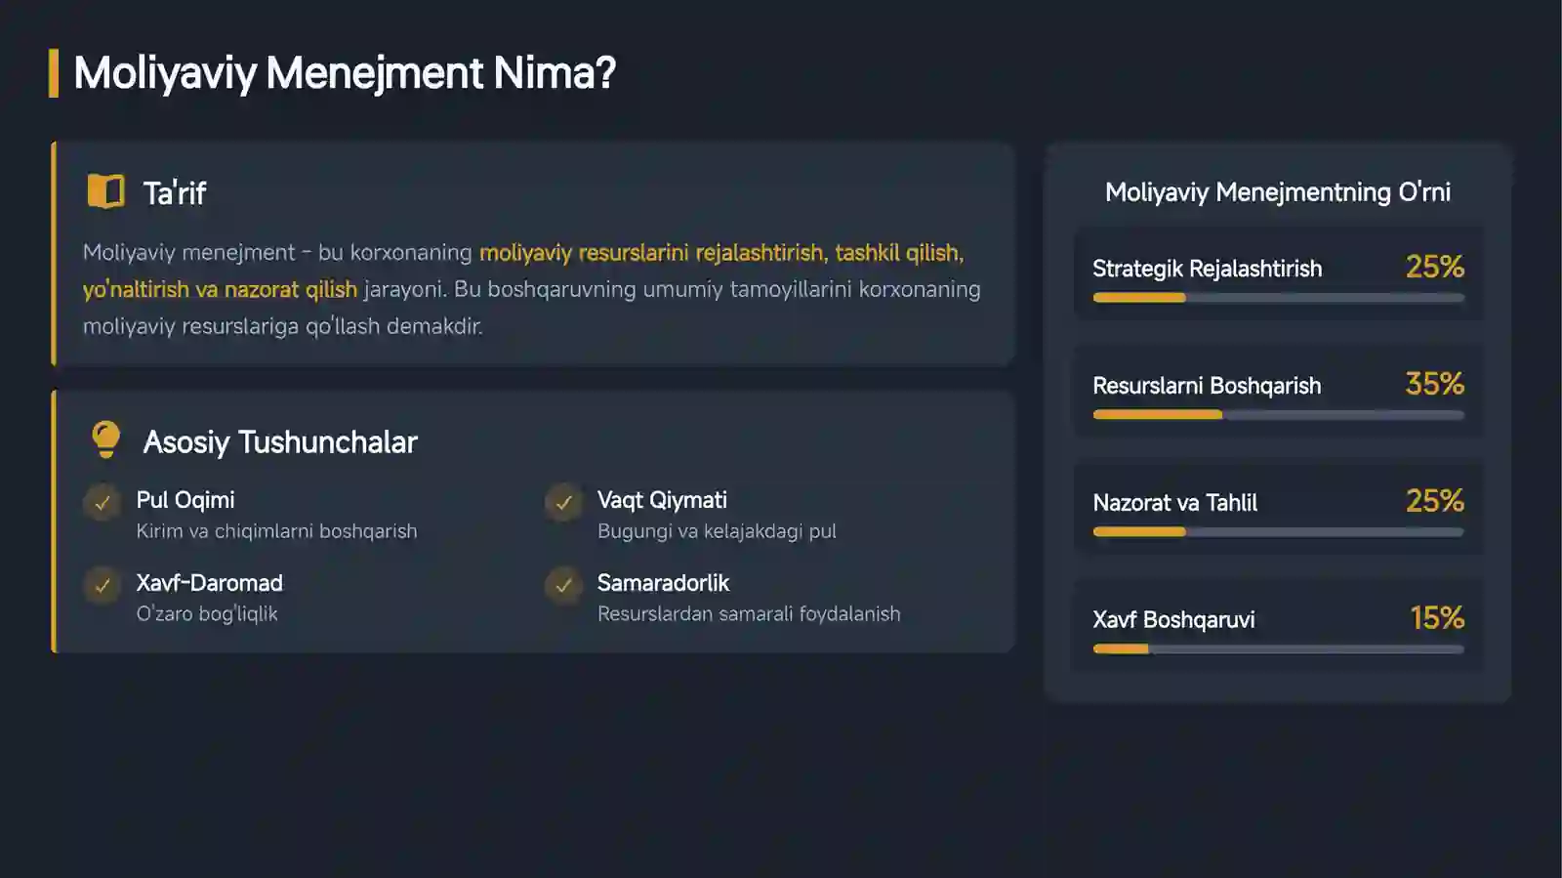The height and width of the screenshot is (878, 1562).
Task: Click the Resurslardan samarali foydalanish description
Action: (749, 614)
